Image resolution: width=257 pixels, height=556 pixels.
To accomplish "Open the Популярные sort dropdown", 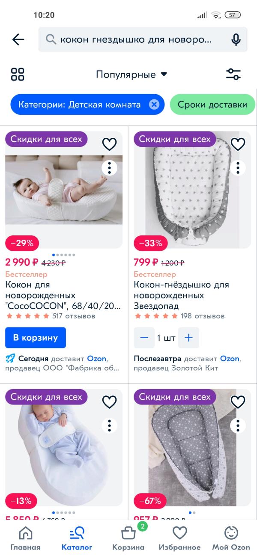I will click(131, 74).
